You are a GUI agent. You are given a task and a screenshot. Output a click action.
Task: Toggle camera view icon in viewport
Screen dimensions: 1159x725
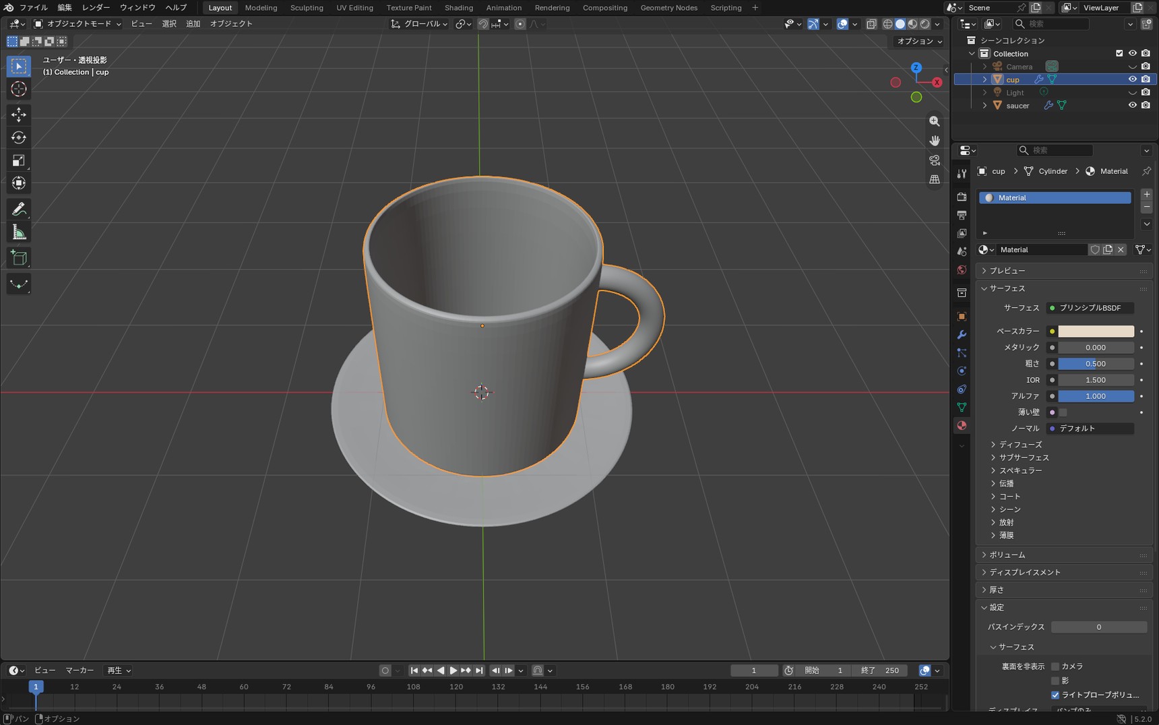point(935,160)
